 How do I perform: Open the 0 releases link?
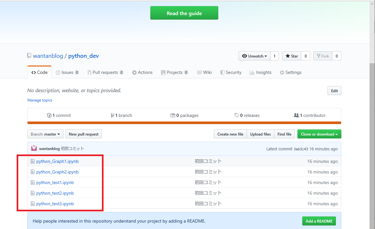click(x=247, y=115)
